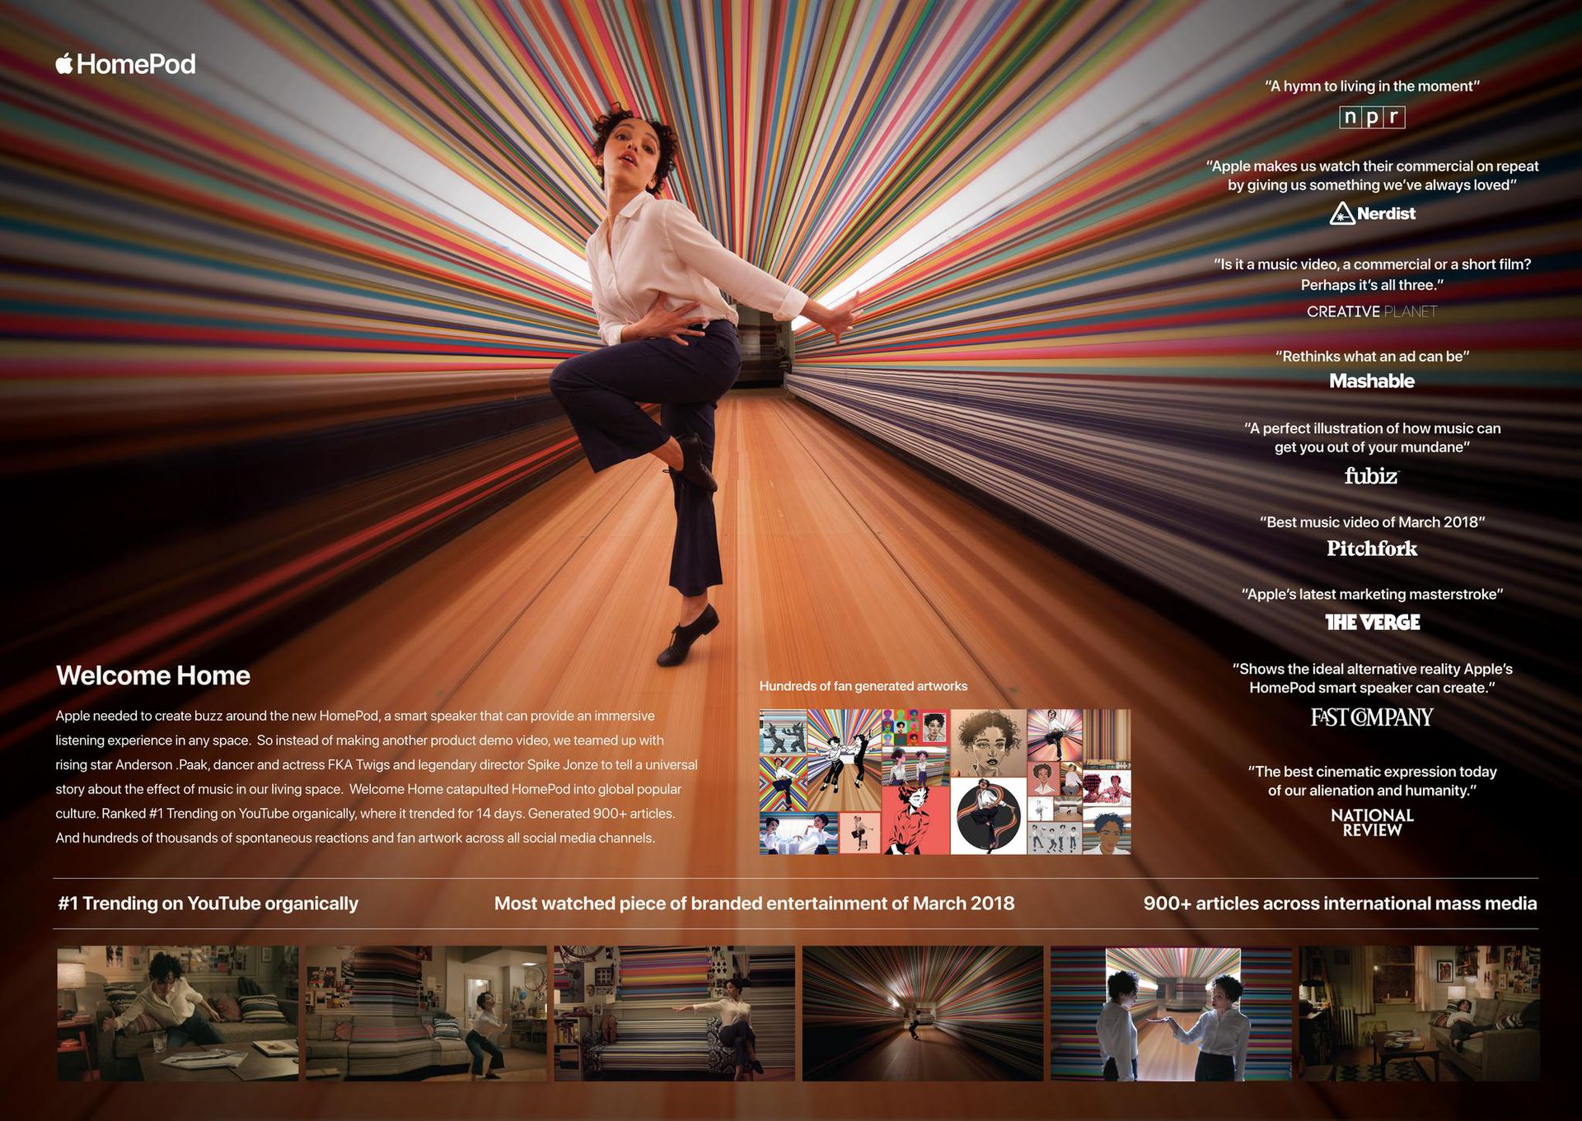This screenshot has height=1121, width=1582.
Task: Click '900+ articles across international mass media'
Action: 1339,904
